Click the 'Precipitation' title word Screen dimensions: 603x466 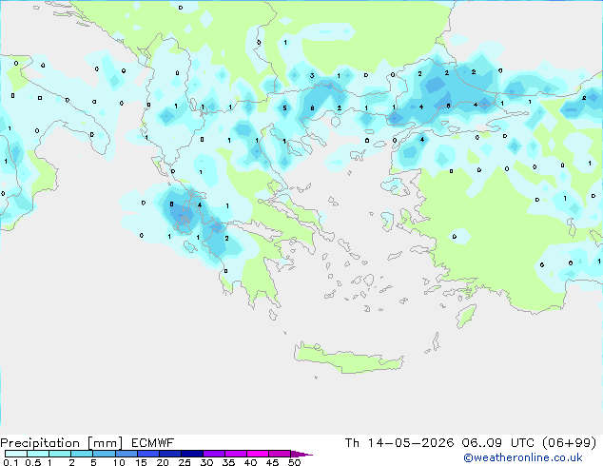[40, 443]
